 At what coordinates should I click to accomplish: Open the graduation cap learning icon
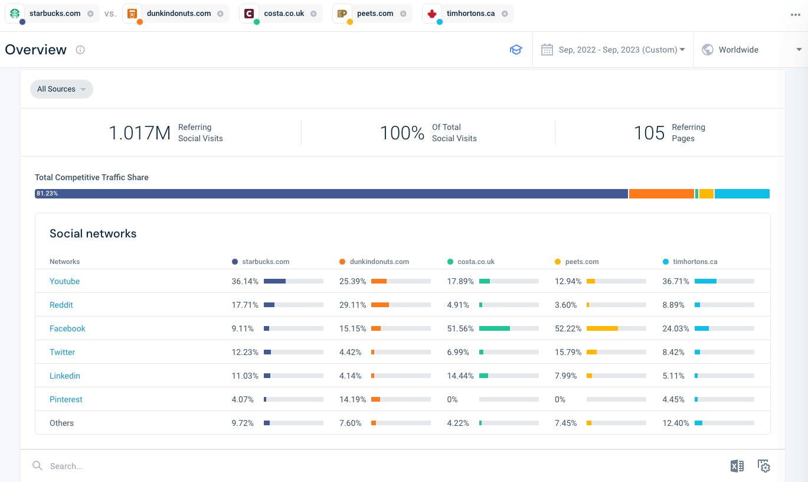(516, 50)
